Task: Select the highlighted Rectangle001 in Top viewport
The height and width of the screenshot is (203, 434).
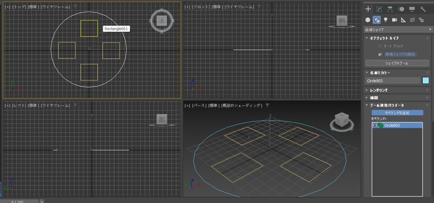Action: point(89,28)
